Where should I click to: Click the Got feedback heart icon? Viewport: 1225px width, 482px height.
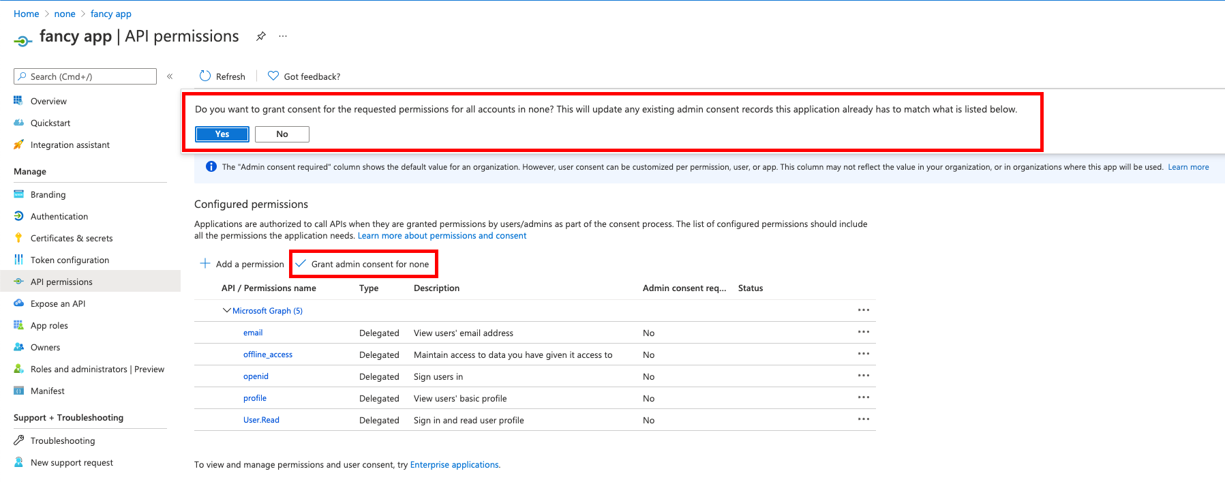(273, 76)
